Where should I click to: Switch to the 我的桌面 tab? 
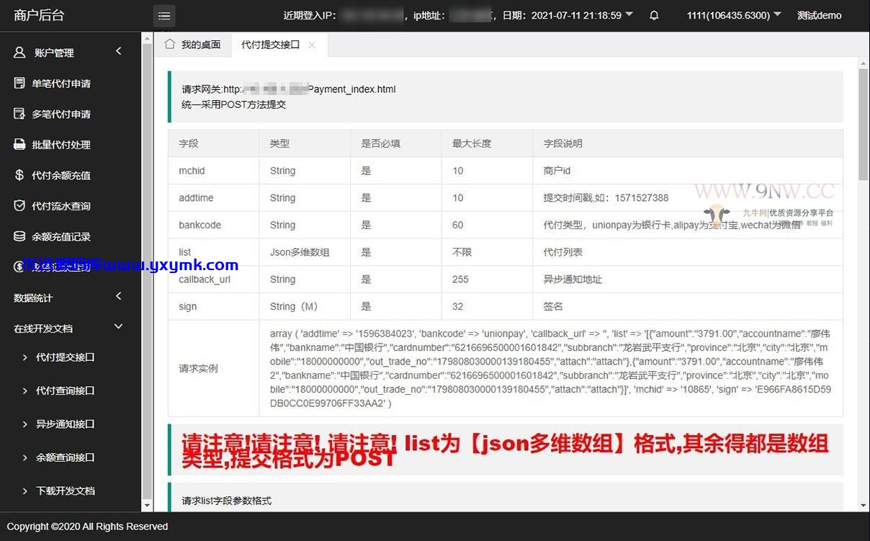click(x=192, y=45)
